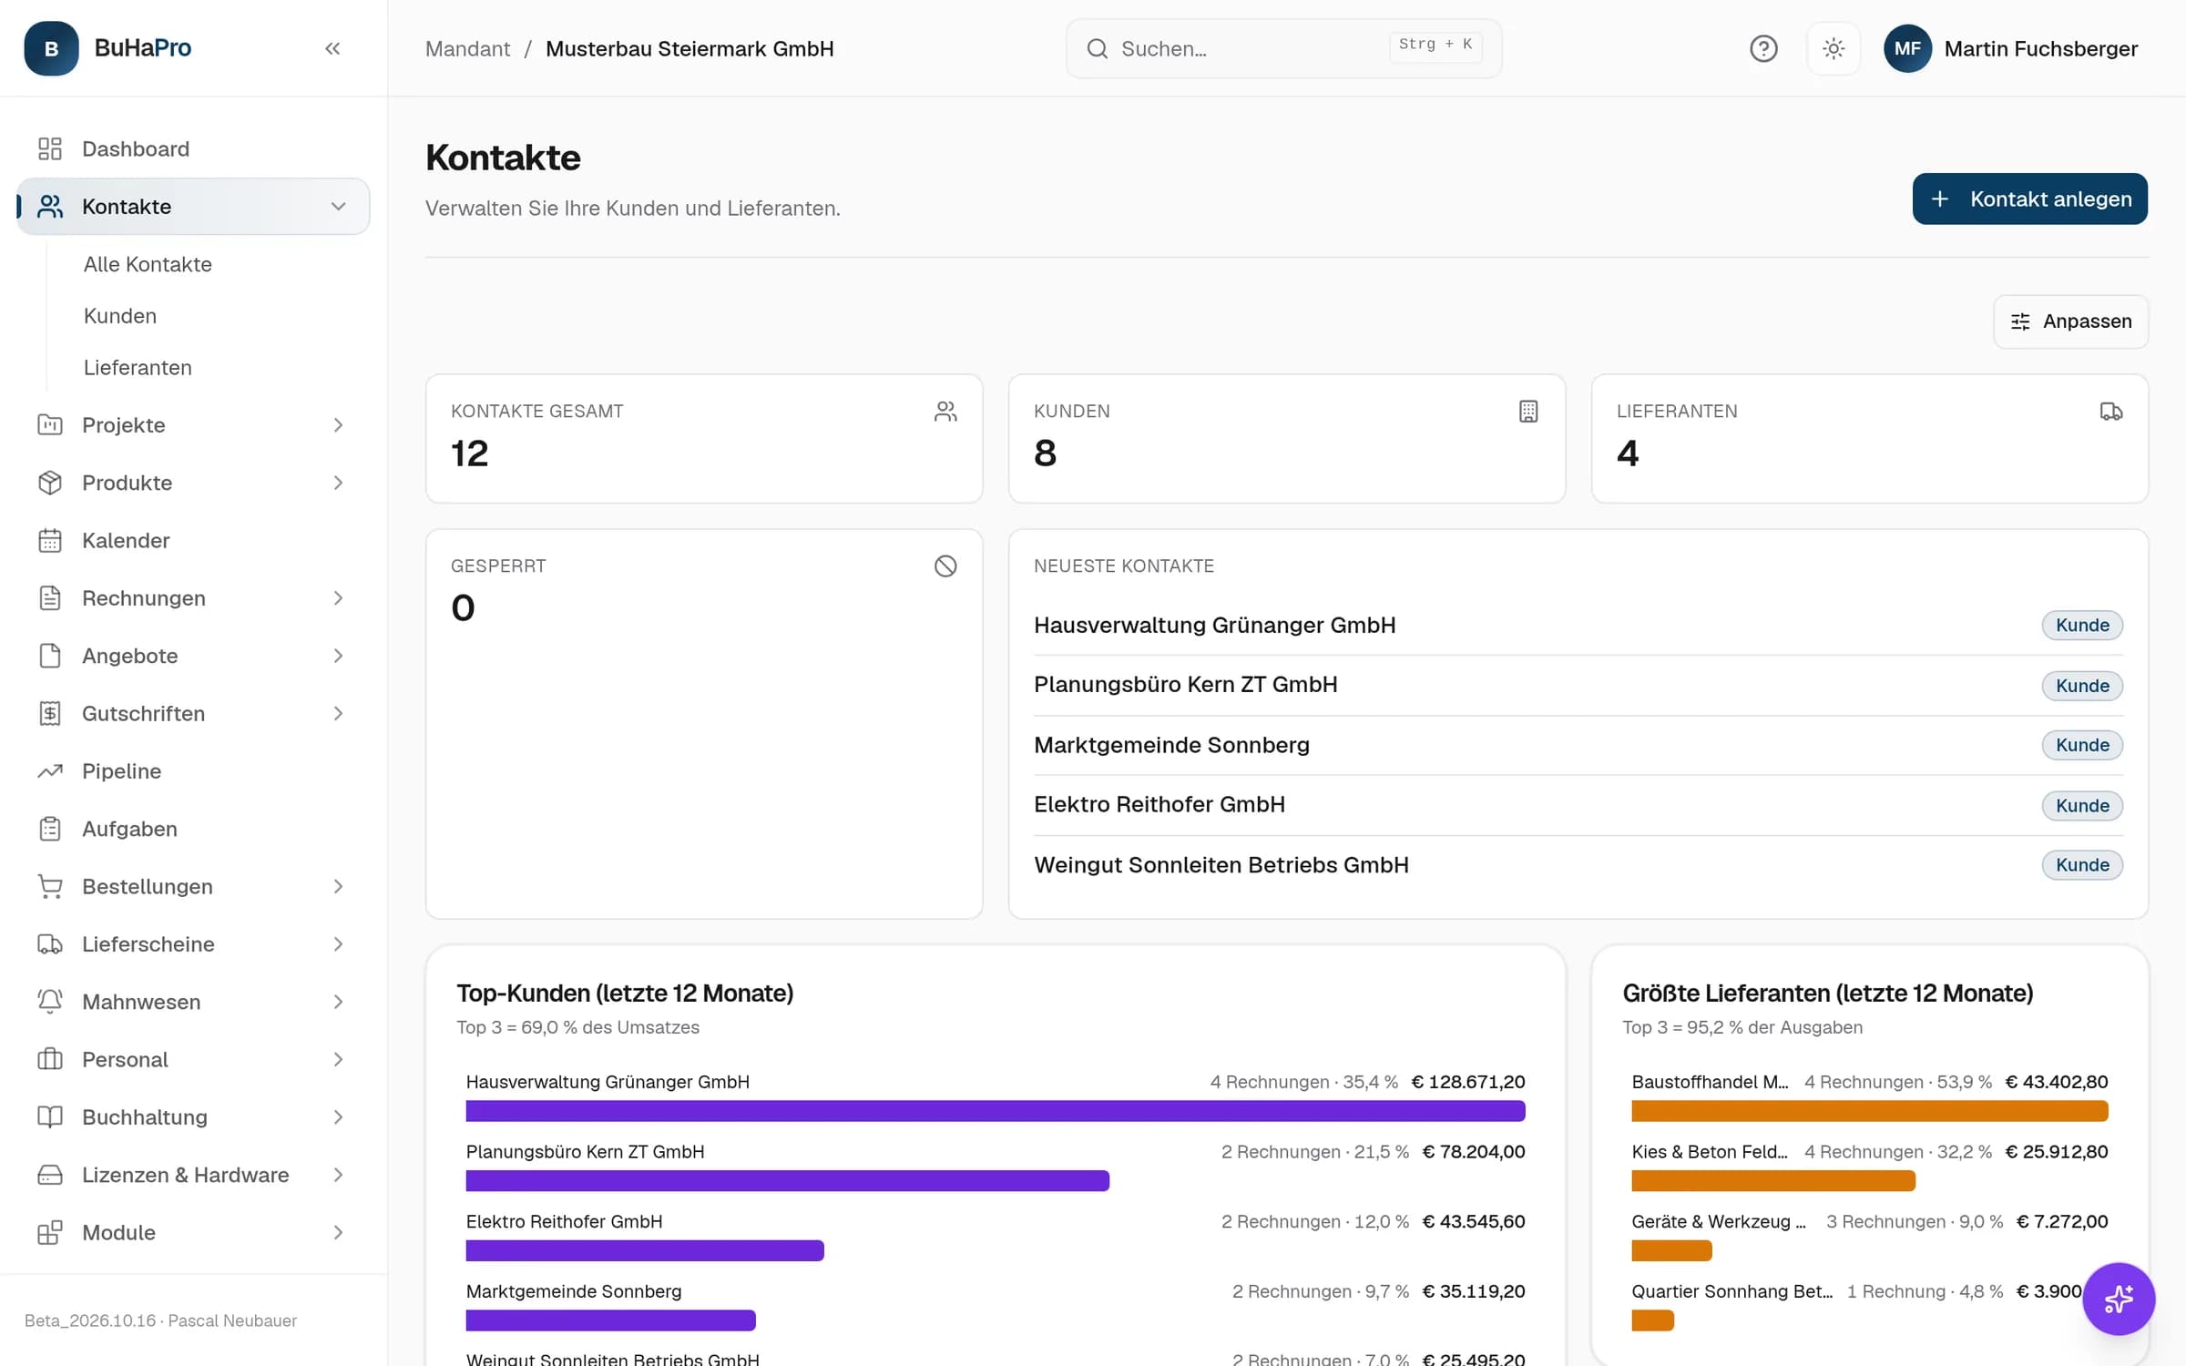Click the Gutschriften receipt icon
2186x1366 pixels.
click(x=50, y=713)
